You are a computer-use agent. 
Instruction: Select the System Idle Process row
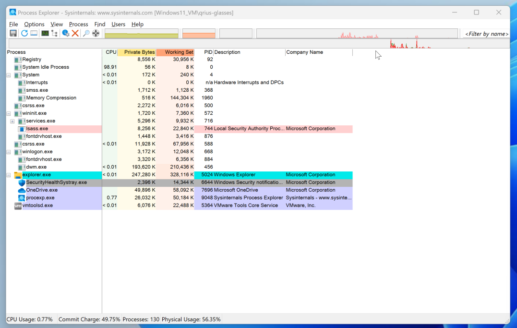(x=180, y=67)
